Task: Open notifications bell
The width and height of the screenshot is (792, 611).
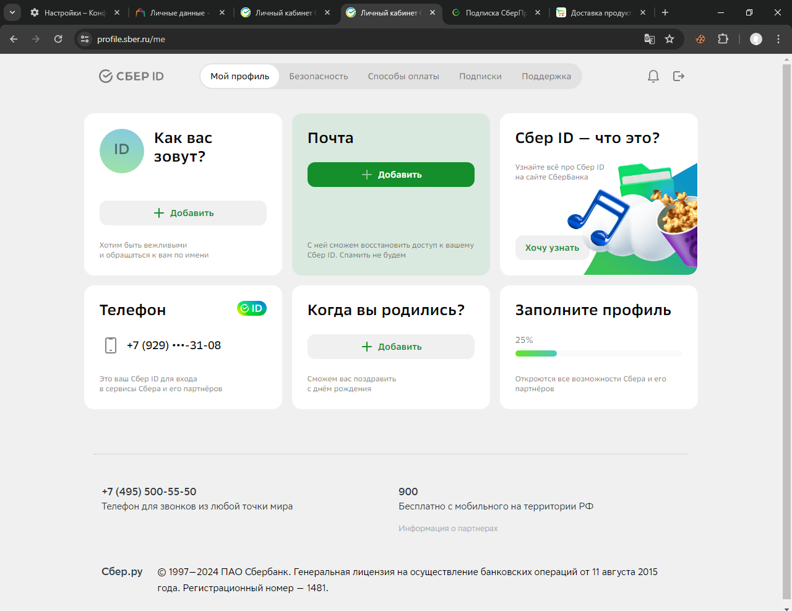Action: coord(653,76)
